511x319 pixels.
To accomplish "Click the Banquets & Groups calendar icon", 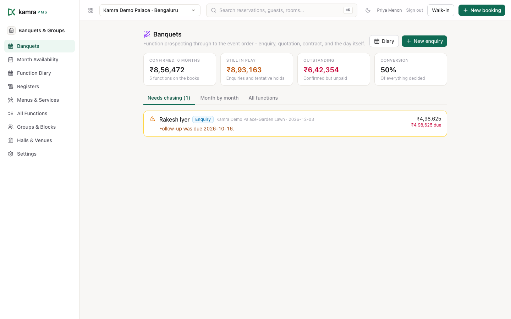I will coord(11,30).
